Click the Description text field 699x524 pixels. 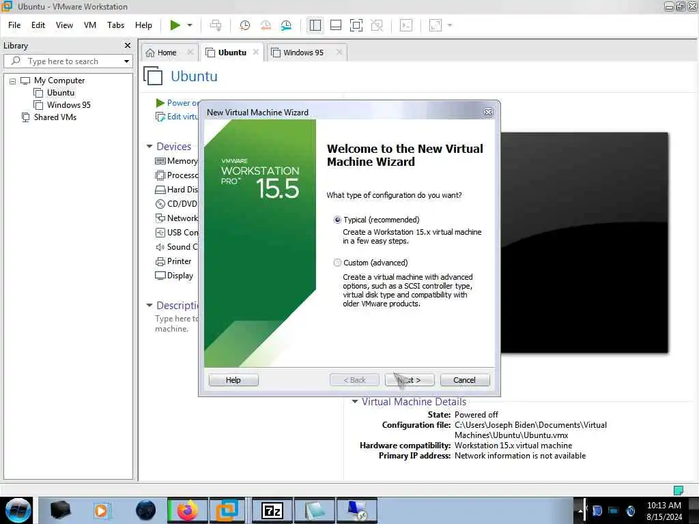[x=177, y=324]
